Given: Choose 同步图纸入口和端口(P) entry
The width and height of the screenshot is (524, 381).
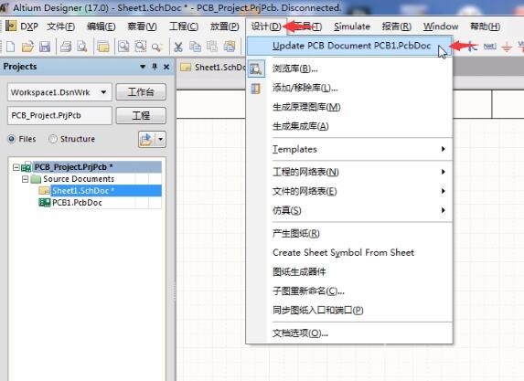Looking at the screenshot, I should [x=349, y=311].
